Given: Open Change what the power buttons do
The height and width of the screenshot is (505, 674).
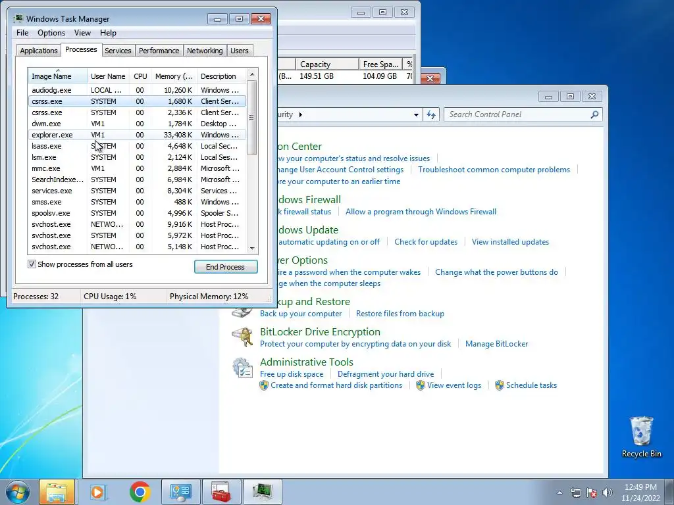Looking at the screenshot, I should click(496, 272).
